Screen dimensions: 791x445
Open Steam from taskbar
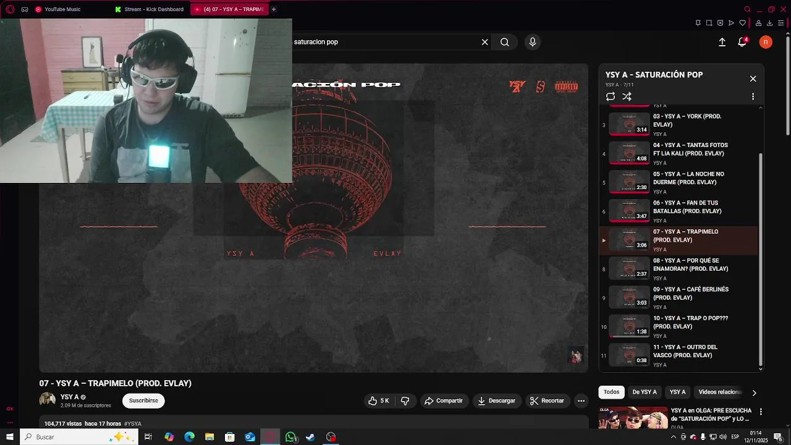(x=311, y=437)
